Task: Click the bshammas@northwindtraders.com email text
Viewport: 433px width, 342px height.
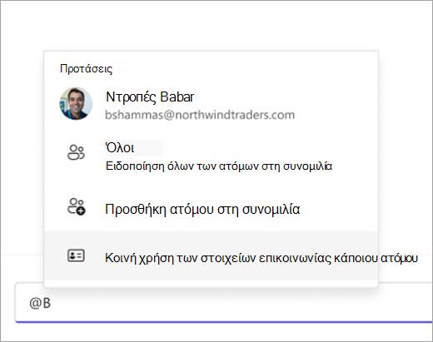Action: click(x=200, y=115)
